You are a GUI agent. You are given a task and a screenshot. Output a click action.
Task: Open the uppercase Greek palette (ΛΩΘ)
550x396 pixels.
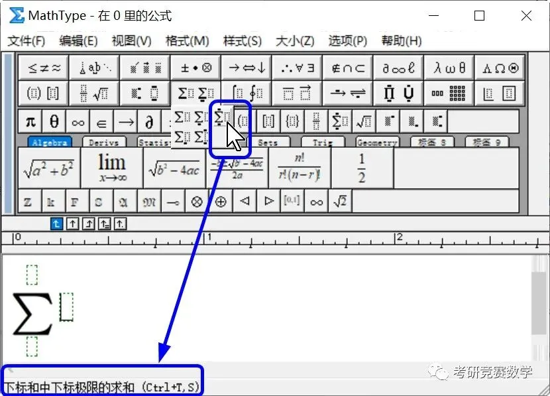[x=500, y=68]
